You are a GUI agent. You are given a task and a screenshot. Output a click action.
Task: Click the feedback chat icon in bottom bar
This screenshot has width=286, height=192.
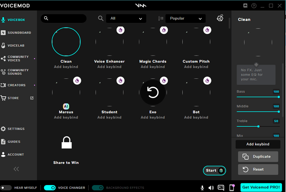point(221,188)
